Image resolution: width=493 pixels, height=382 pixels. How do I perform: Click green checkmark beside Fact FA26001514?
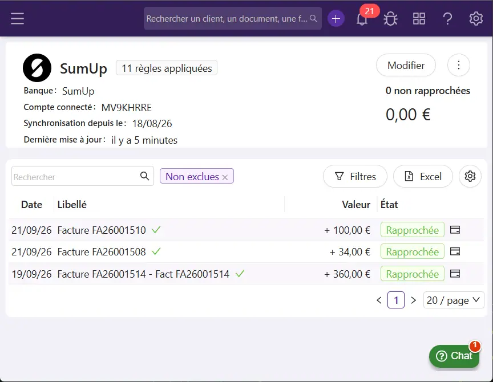click(240, 274)
